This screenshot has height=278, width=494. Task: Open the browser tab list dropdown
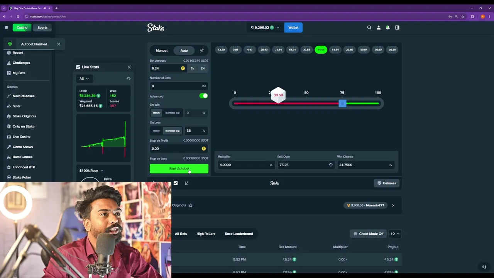click(4, 8)
